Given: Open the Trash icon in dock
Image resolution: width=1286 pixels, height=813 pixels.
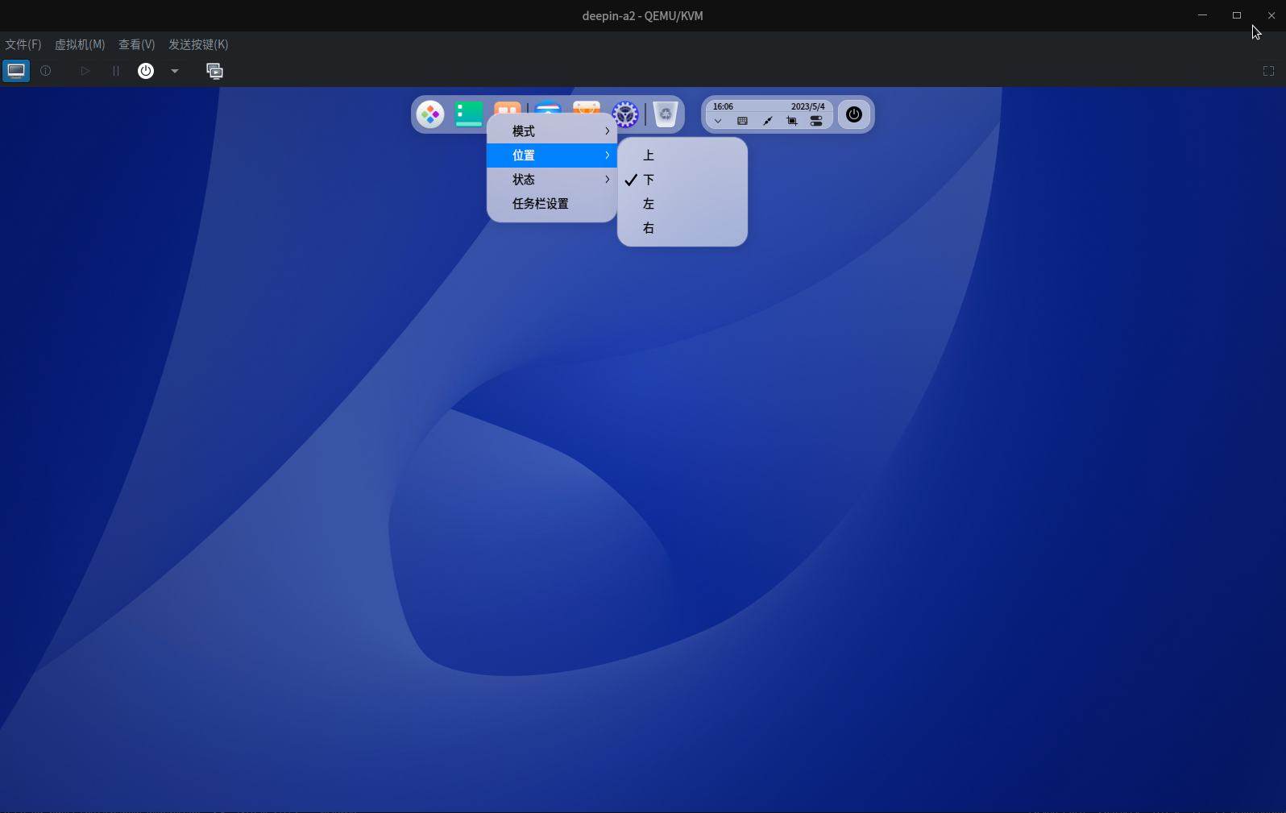Looking at the screenshot, I should point(665,114).
